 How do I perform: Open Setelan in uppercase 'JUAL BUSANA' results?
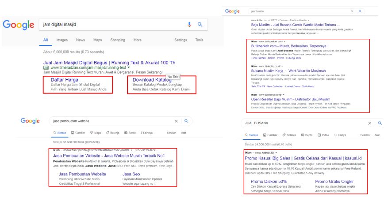(x=365, y=135)
